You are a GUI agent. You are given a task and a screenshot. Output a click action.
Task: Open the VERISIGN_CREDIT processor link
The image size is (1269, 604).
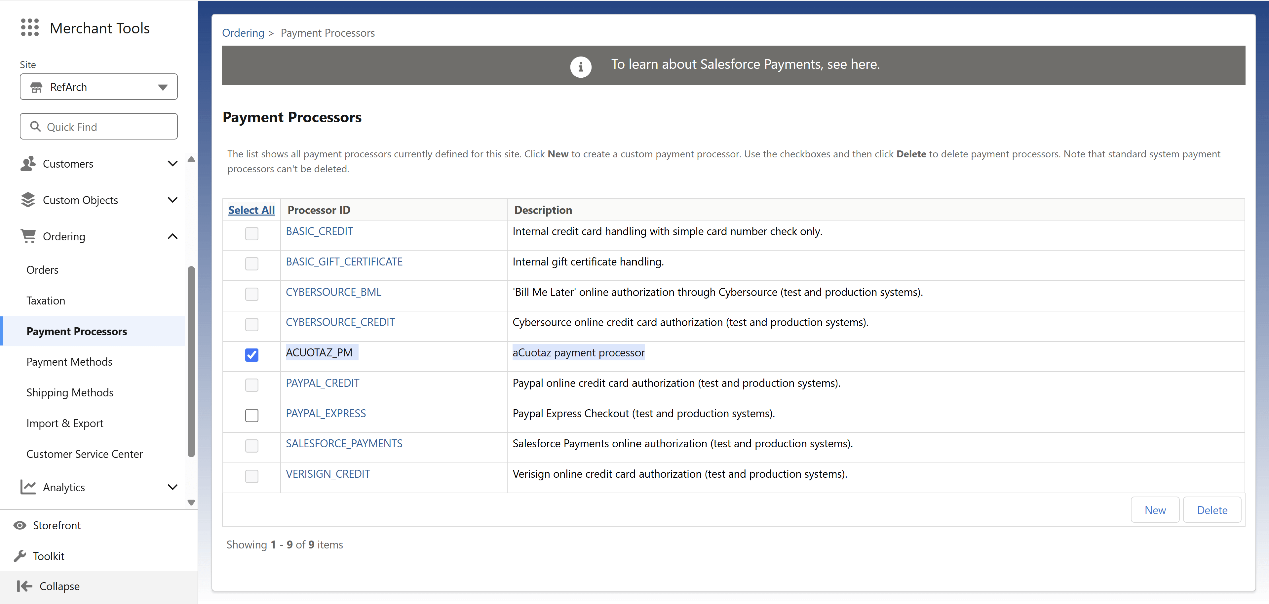pyautogui.click(x=328, y=474)
